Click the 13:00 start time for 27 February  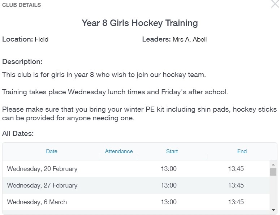[169, 185]
